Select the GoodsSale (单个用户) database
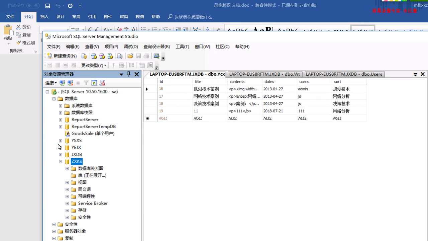 tap(93, 134)
